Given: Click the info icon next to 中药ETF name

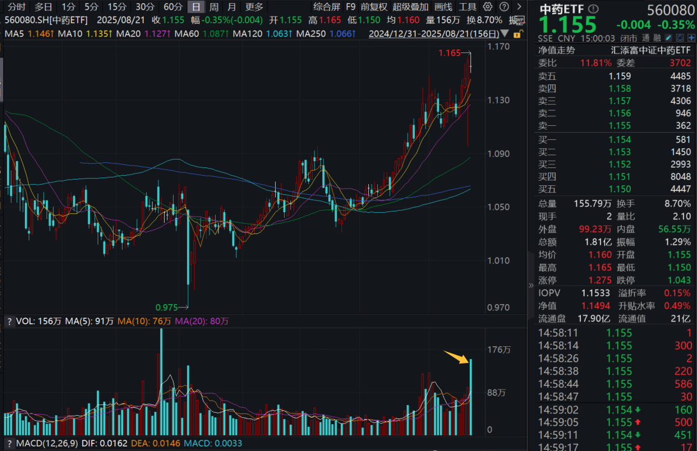Looking at the screenshot, I should pos(594,8).
